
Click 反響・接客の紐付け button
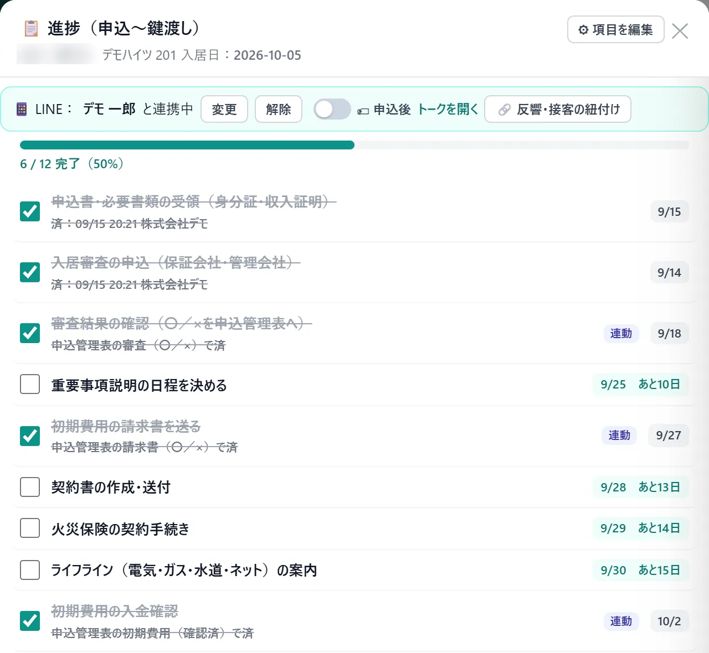[x=557, y=109]
